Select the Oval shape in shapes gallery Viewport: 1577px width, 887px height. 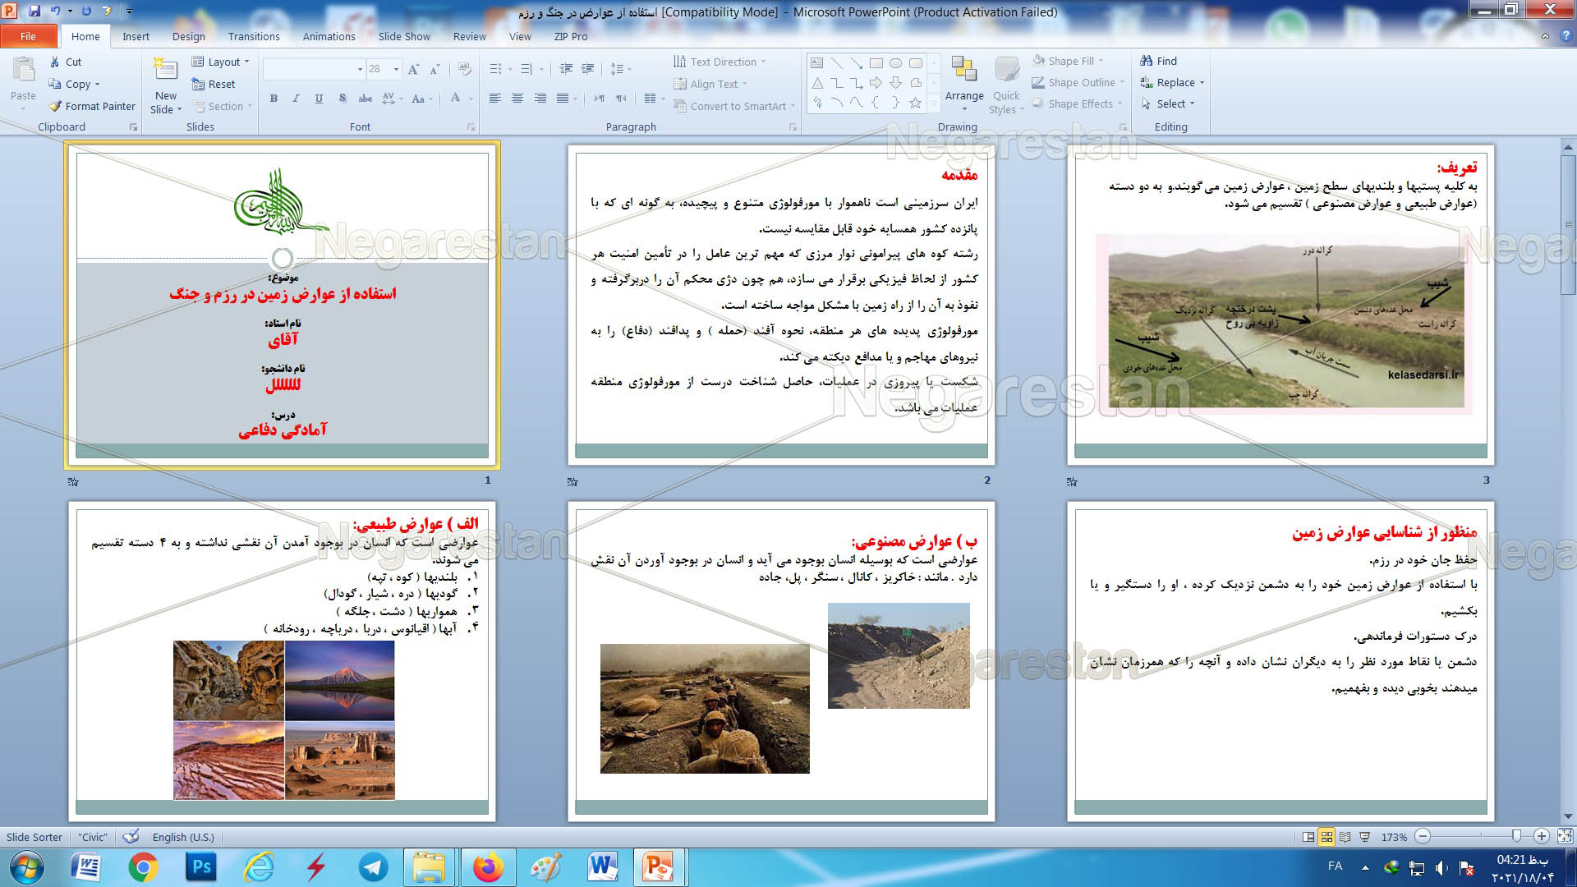pos(895,63)
